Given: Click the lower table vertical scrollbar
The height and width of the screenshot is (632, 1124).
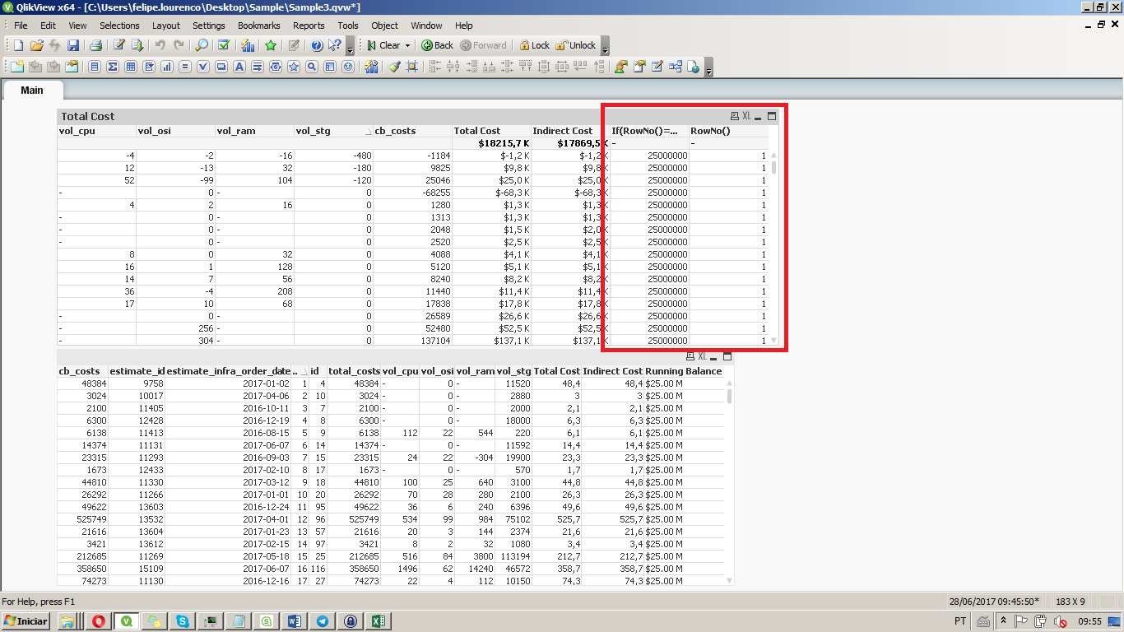Looking at the screenshot, I should 729,481.
